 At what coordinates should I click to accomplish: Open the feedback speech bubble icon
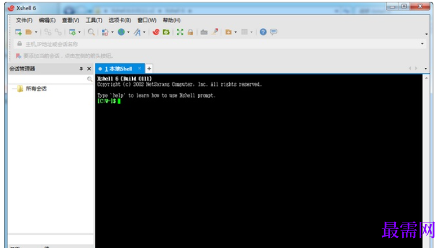tap(274, 32)
